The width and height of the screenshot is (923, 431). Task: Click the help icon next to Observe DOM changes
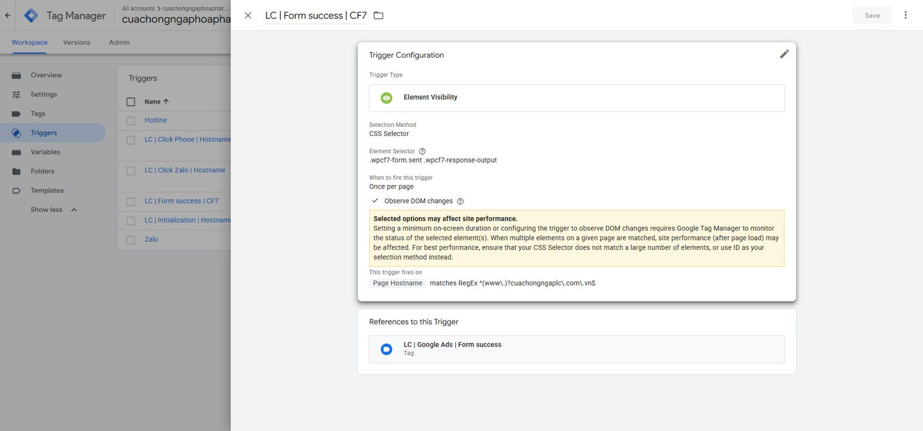pyautogui.click(x=460, y=201)
